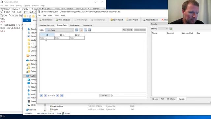Open the Identity dropdown in Remote panel

pos(163,29)
